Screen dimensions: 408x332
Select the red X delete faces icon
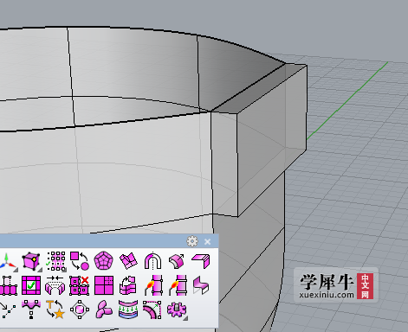(79, 285)
